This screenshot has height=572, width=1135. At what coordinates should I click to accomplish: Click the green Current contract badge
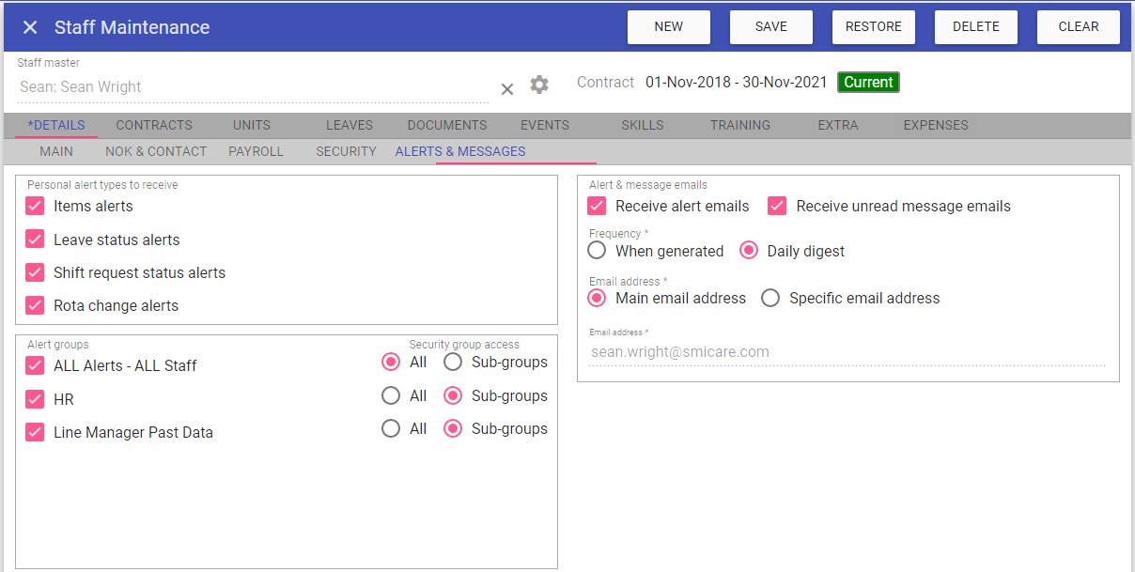pyautogui.click(x=867, y=83)
